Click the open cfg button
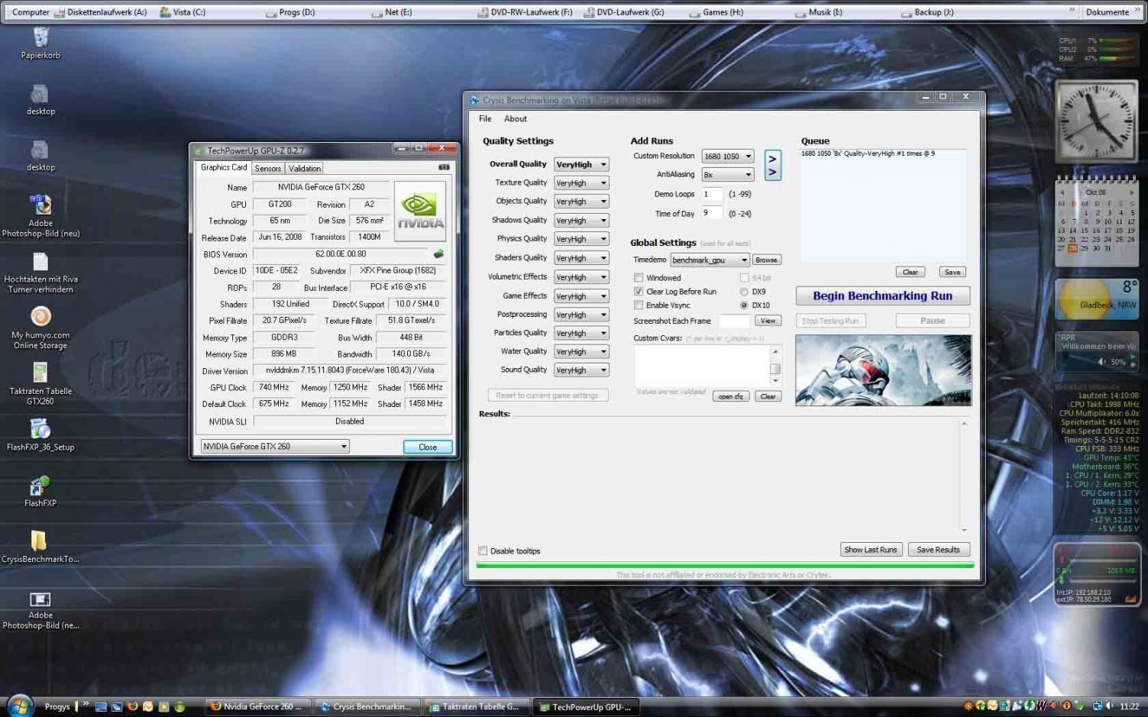Viewport: 1148px width, 717px height. 731,396
